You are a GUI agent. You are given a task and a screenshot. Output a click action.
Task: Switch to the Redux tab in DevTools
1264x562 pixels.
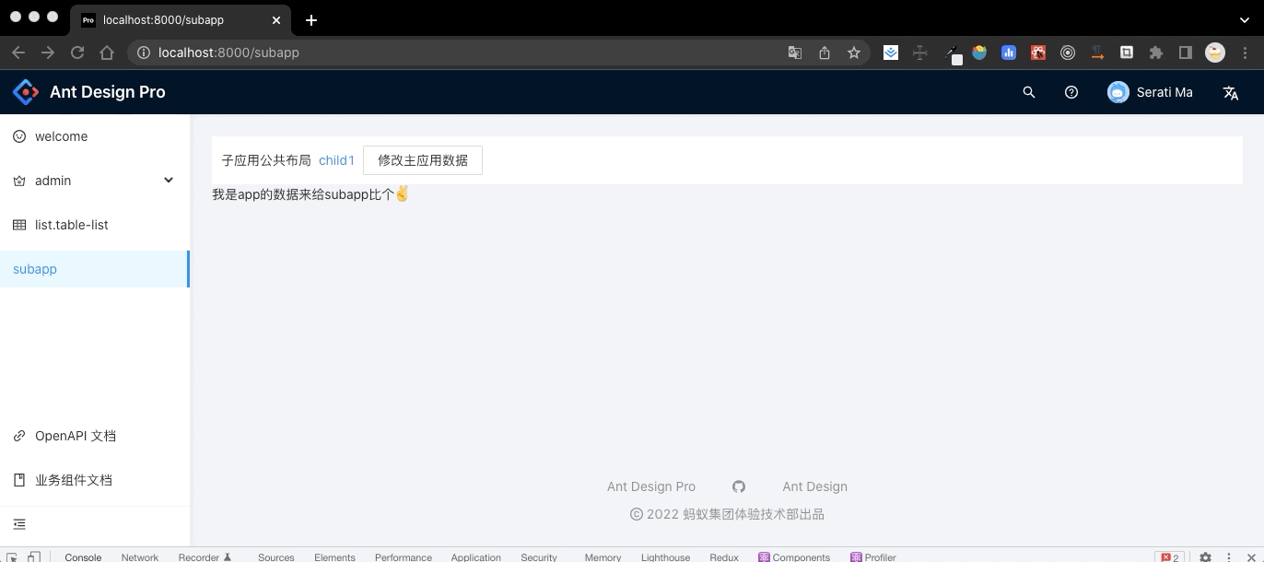[723, 556]
